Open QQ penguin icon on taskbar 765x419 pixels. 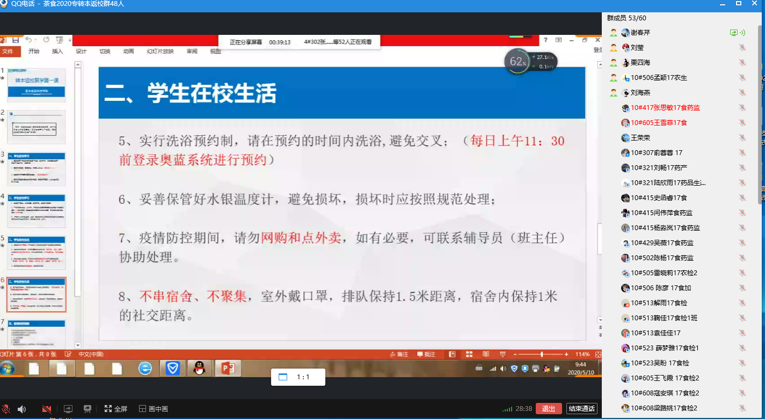(x=199, y=368)
